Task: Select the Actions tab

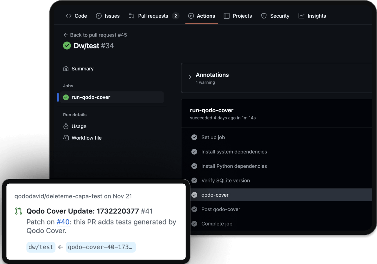Action: coord(202,16)
